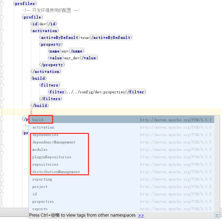Click fold marker beside closing build tag
The height and width of the screenshot is (221, 222).
point(2,105)
